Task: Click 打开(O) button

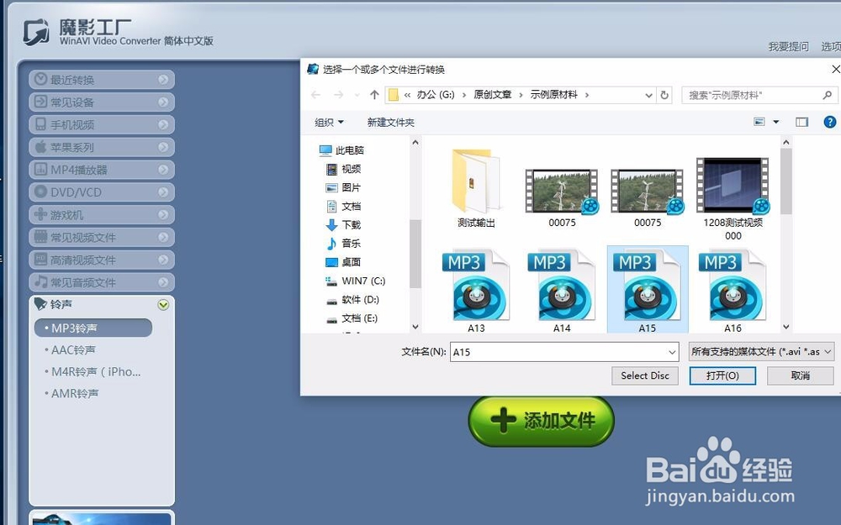Action: click(722, 375)
